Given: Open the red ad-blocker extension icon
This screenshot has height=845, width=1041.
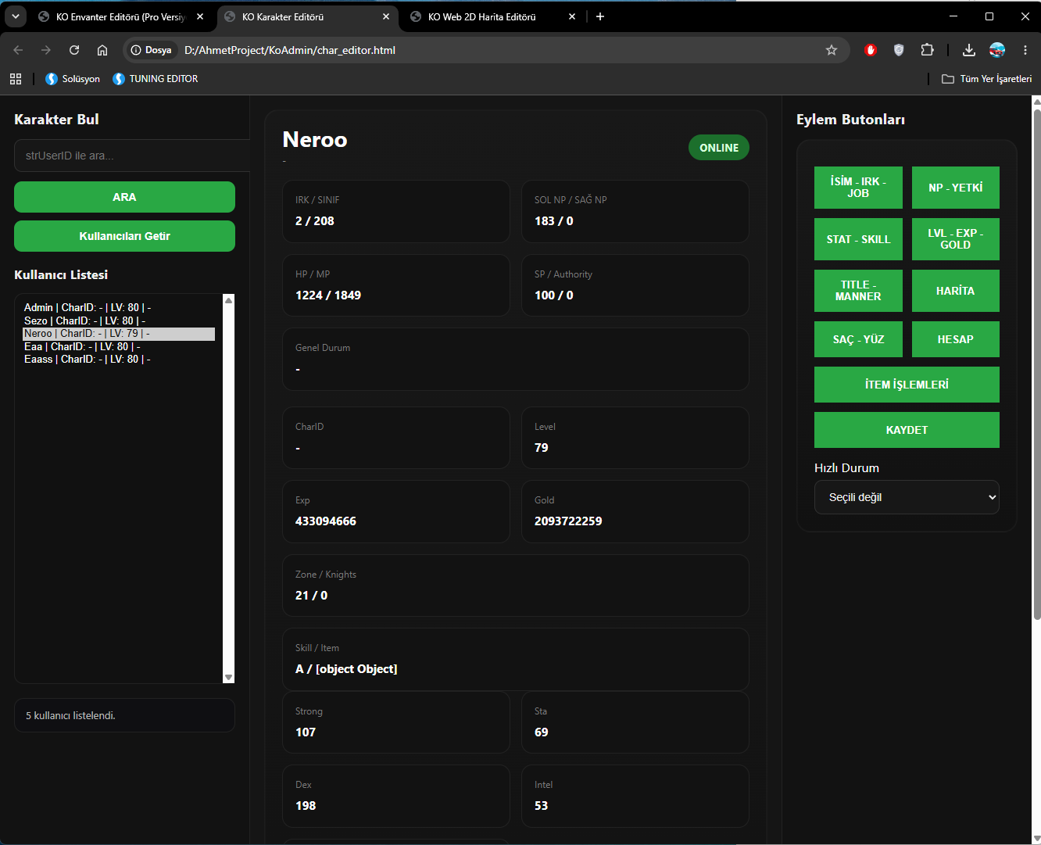Looking at the screenshot, I should coord(871,50).
